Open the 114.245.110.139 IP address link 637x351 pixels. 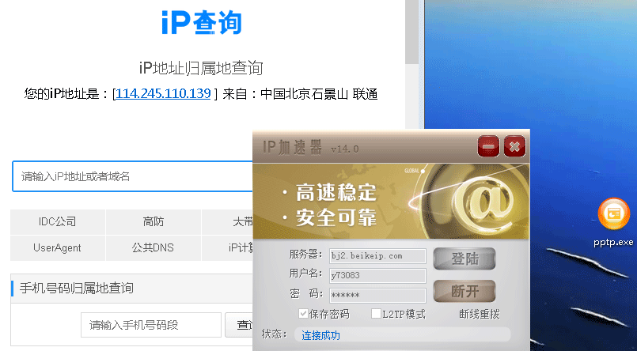[164, 94]
